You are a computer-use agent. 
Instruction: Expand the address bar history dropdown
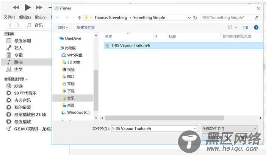189,18
